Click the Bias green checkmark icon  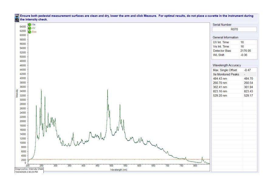[x=29, y=32]
